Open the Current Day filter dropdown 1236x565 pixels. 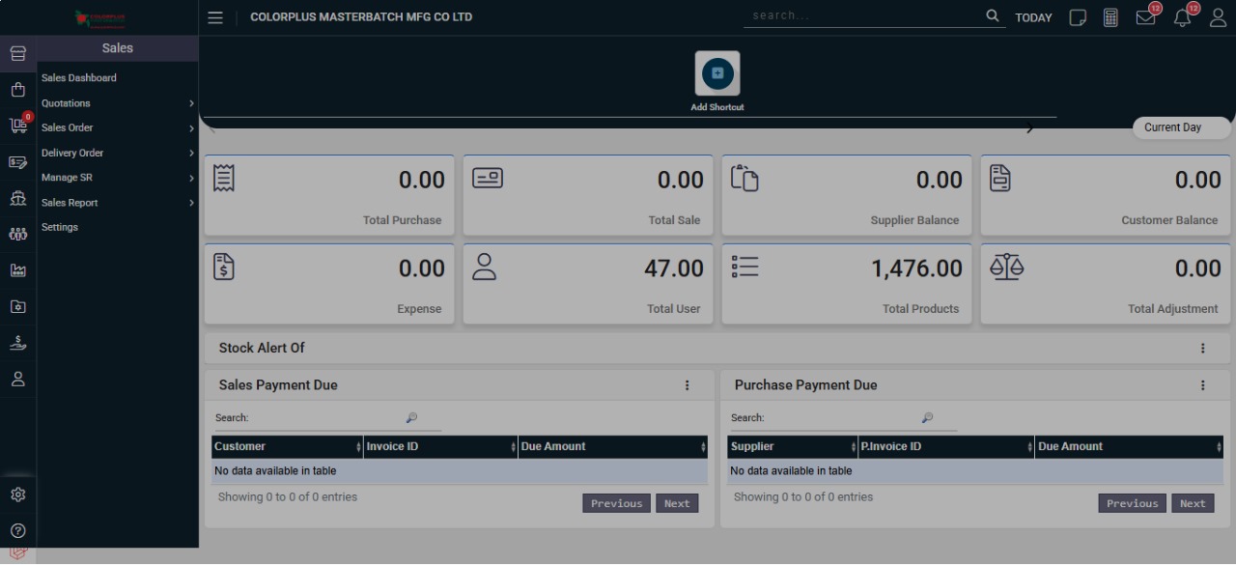[x=1181, y=127]
